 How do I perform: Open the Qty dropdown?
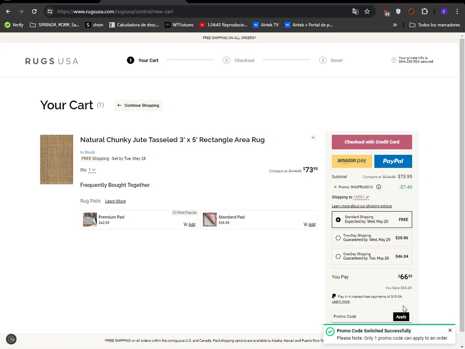click(92, 170)
